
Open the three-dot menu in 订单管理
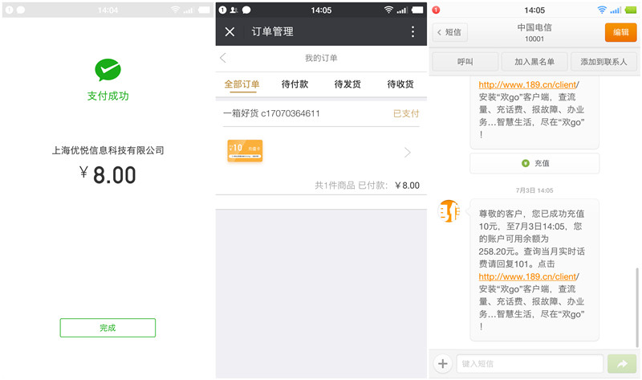click(412, 31)
